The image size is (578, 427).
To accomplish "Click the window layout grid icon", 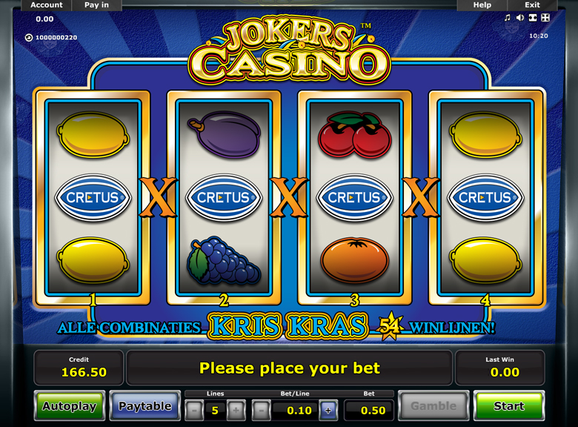I will [x=545, y=18].
